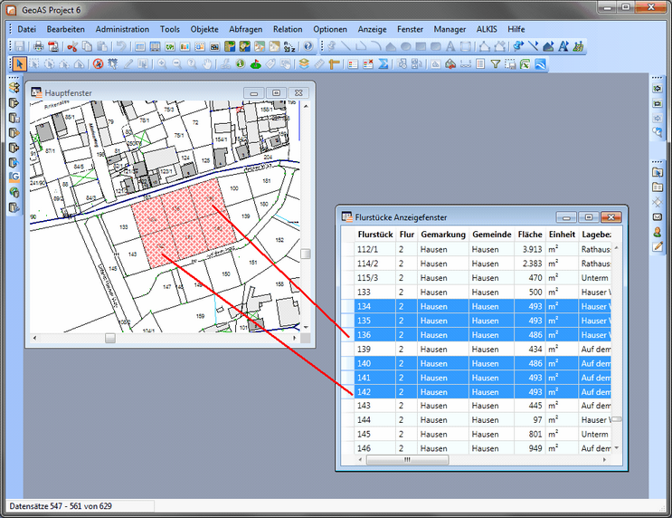The image size is (672, 518).
Task: Click the Flurstück cell 146
Action: point(375,448)
